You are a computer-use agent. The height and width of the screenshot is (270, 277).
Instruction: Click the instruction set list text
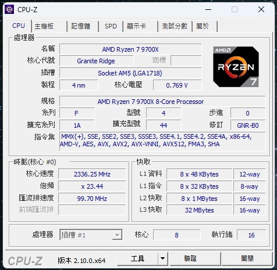162,142
